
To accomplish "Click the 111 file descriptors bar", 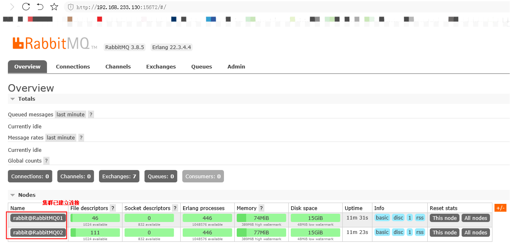I will pyautogui.click(x=95, y=233).
